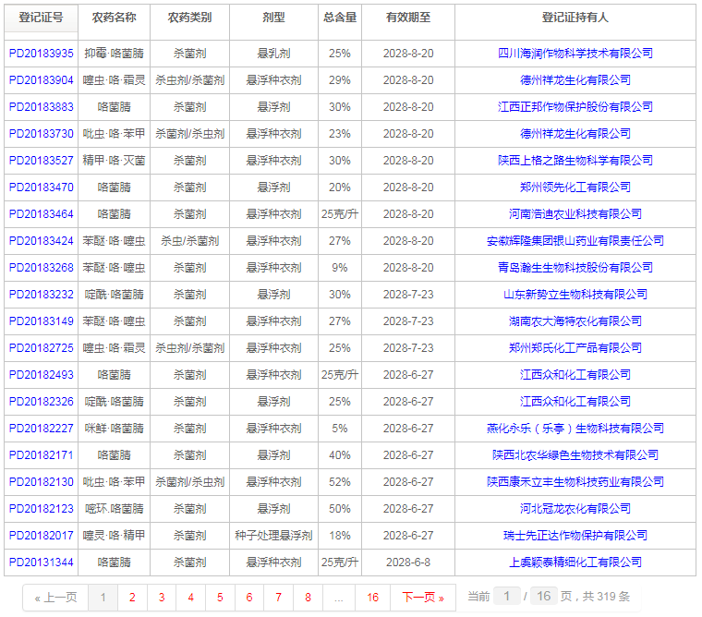Open holder 青岛瀚生生物科技股份有限公司
This screenshot has width=702, height=617.
575,268
